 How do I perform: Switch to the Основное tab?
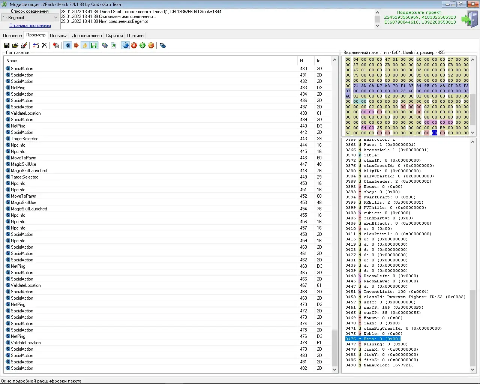[x=12, y=36]
